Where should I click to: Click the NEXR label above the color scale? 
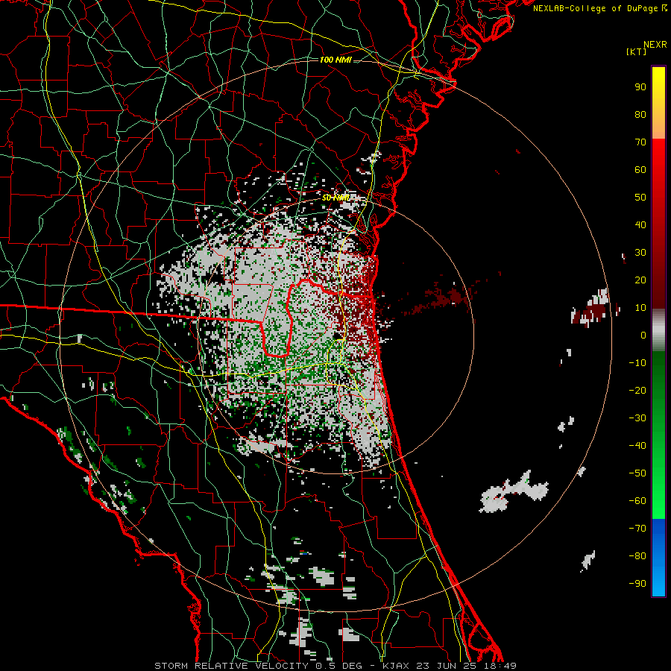click(x=655, y=45)
